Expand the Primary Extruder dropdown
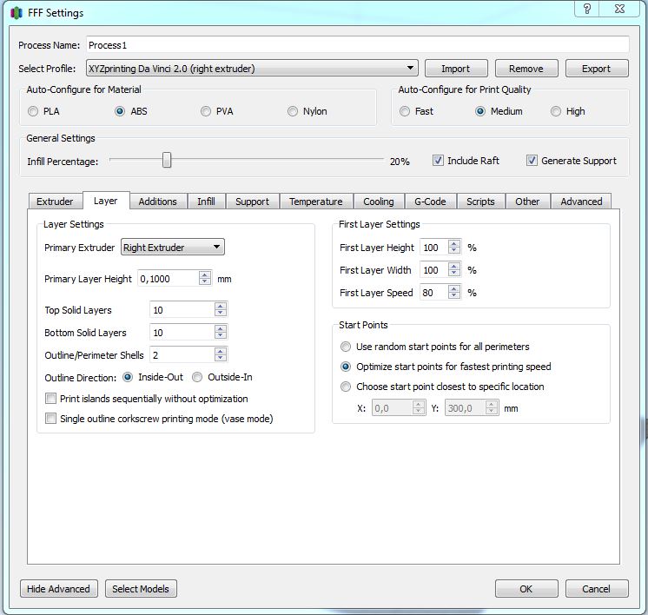Image resolution: width=648 pixels, height=615 pixels. click(x=172, y=248)
